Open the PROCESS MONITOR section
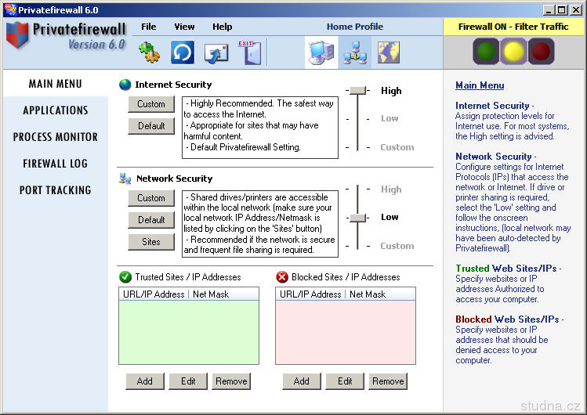The height and width of the screenshot is (415, 587). (x=56, y=137)
